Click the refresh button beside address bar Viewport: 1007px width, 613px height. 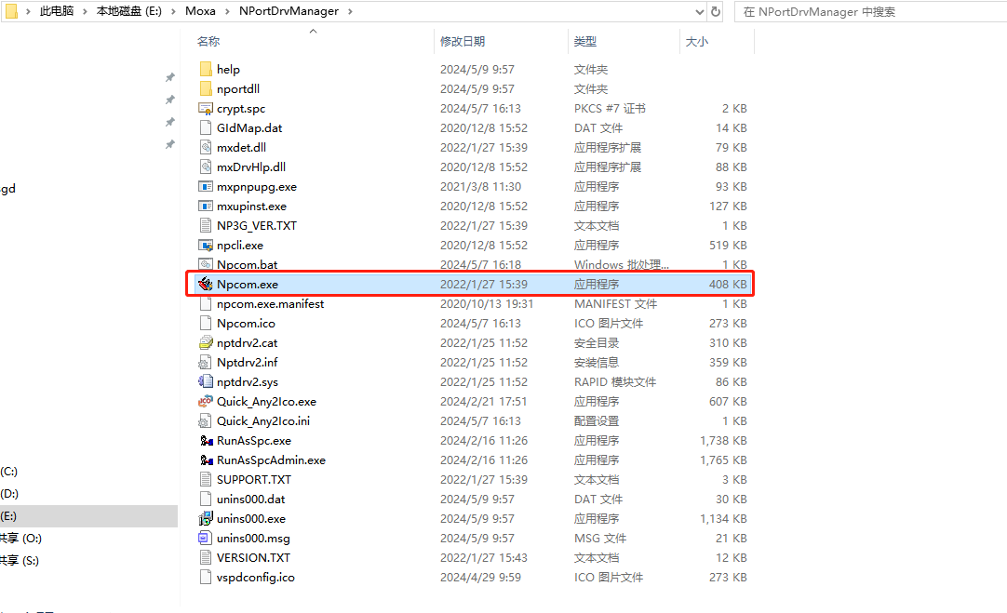click(x=716, y=11)
